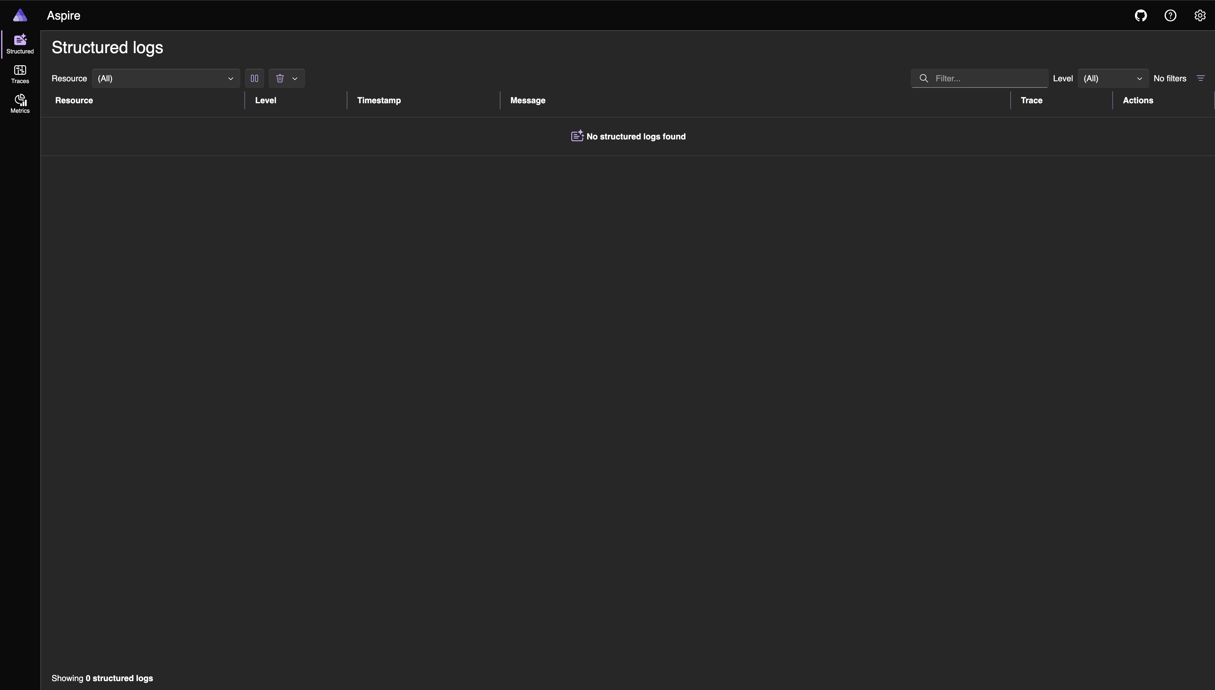Select the Structured logs nav item

(x=20, y=44)
